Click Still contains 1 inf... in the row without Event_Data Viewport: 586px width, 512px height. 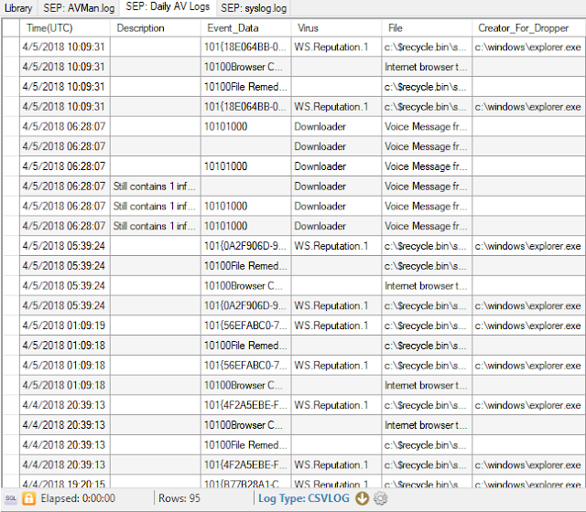[x=155, y=187]
